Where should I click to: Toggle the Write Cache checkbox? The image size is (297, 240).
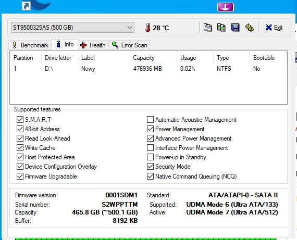coord(20,148)
